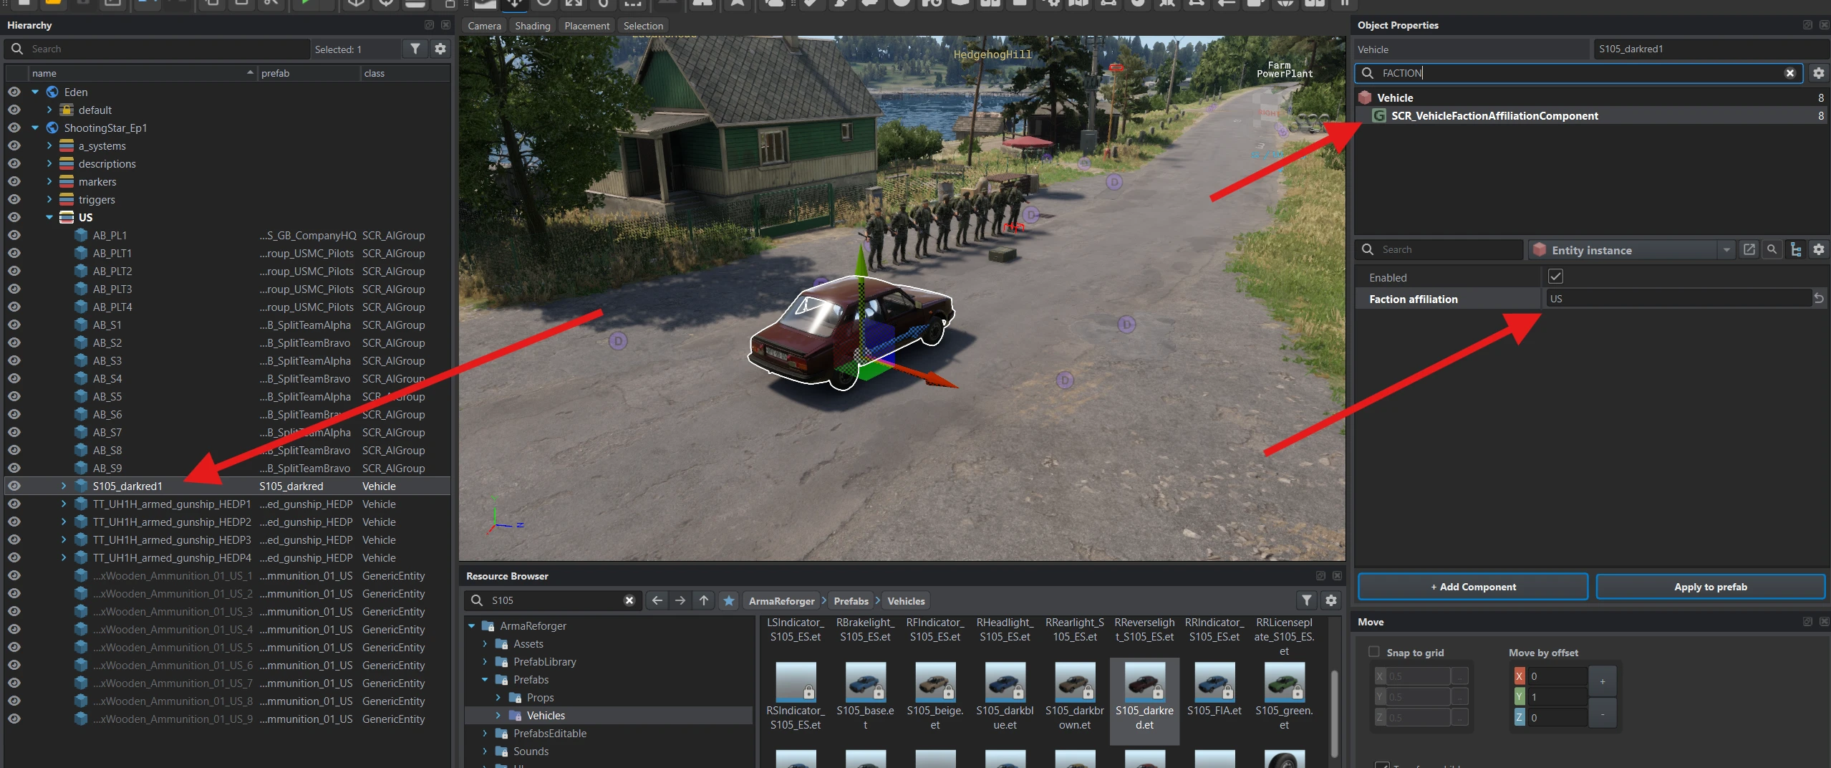Open the Hierarchy filter options

[x=415, y=49]
